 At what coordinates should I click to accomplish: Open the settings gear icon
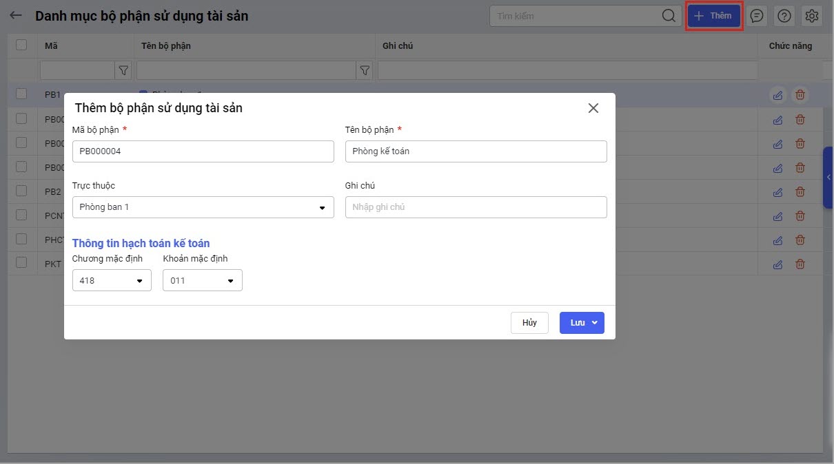(812, 16)
